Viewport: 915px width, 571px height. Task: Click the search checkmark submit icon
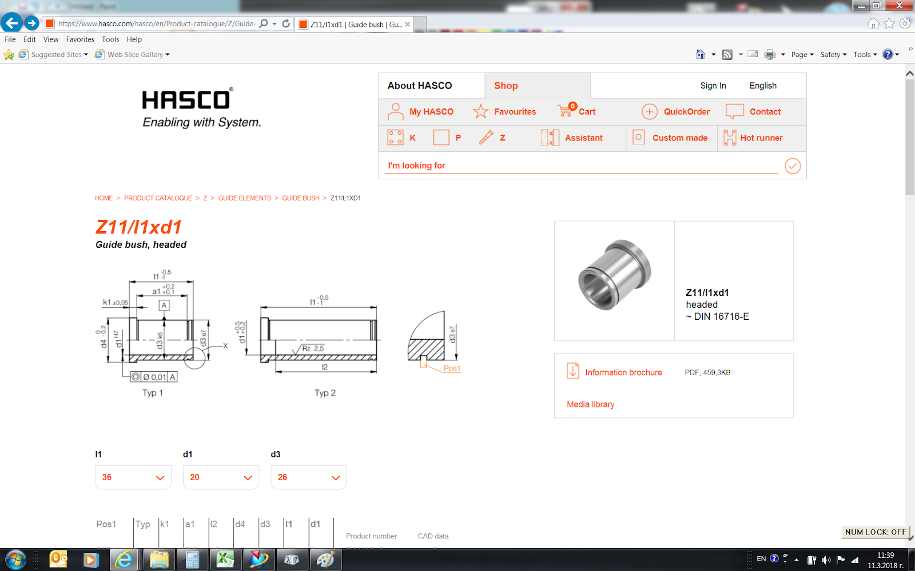793,166
